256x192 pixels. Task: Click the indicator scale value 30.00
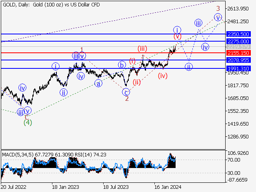point(234,173)
